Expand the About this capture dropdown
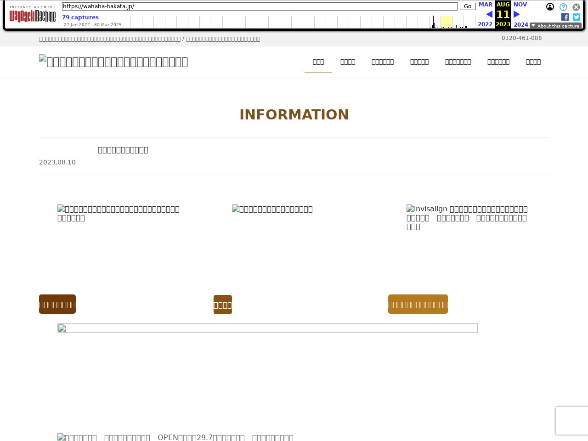This screenshot has height=441, width=588. [555, 26]
